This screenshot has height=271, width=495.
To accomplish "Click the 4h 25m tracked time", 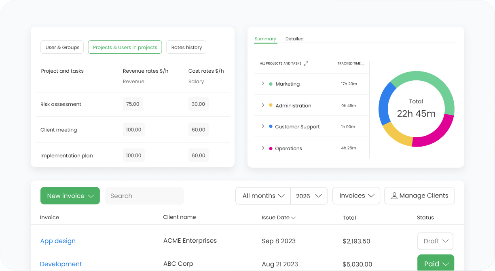I will [x=349, y=148].
